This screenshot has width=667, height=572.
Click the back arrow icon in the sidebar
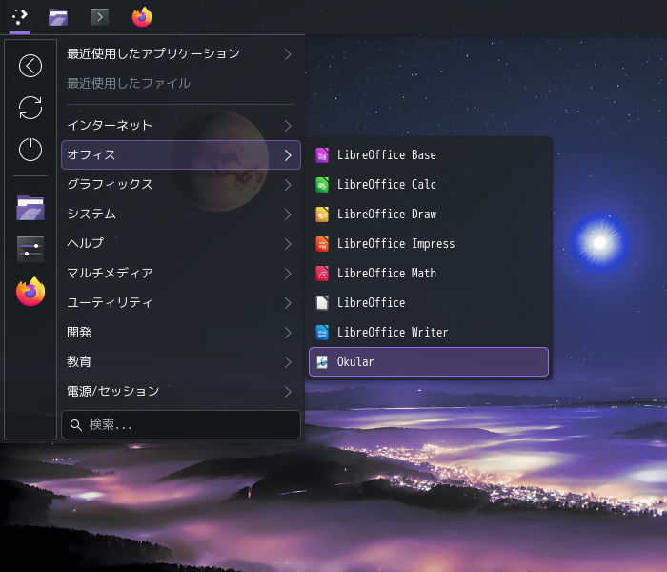click(30, 66)
